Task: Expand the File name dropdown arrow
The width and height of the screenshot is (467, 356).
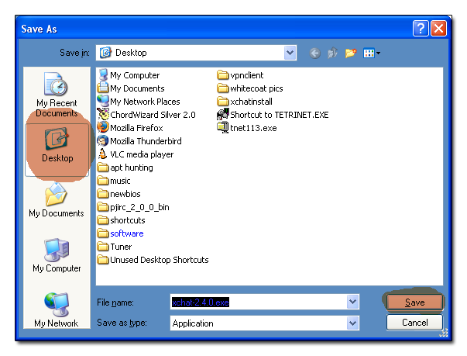Action: point(353,302)
